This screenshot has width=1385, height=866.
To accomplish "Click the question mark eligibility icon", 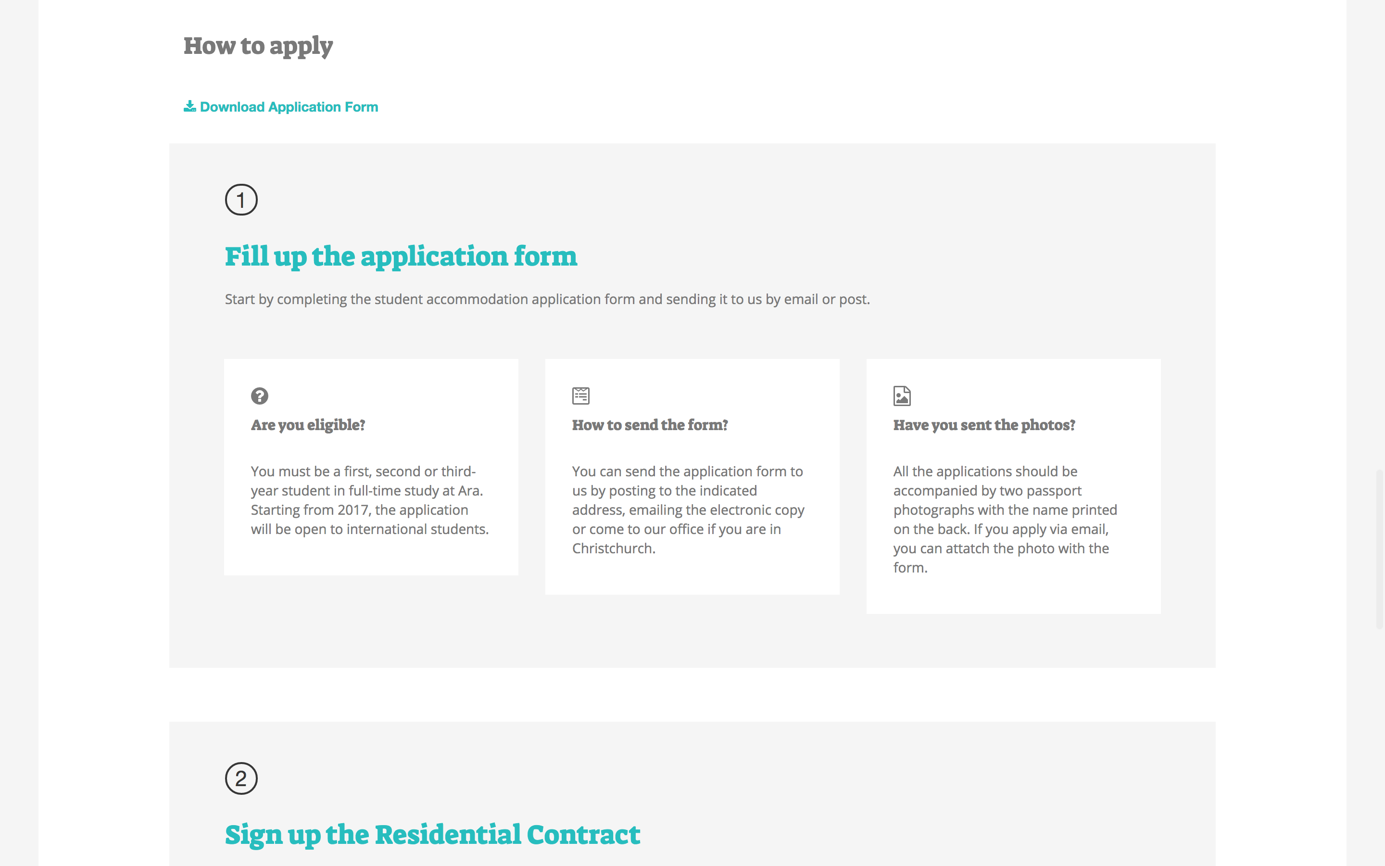I will [x=259, y=396].
